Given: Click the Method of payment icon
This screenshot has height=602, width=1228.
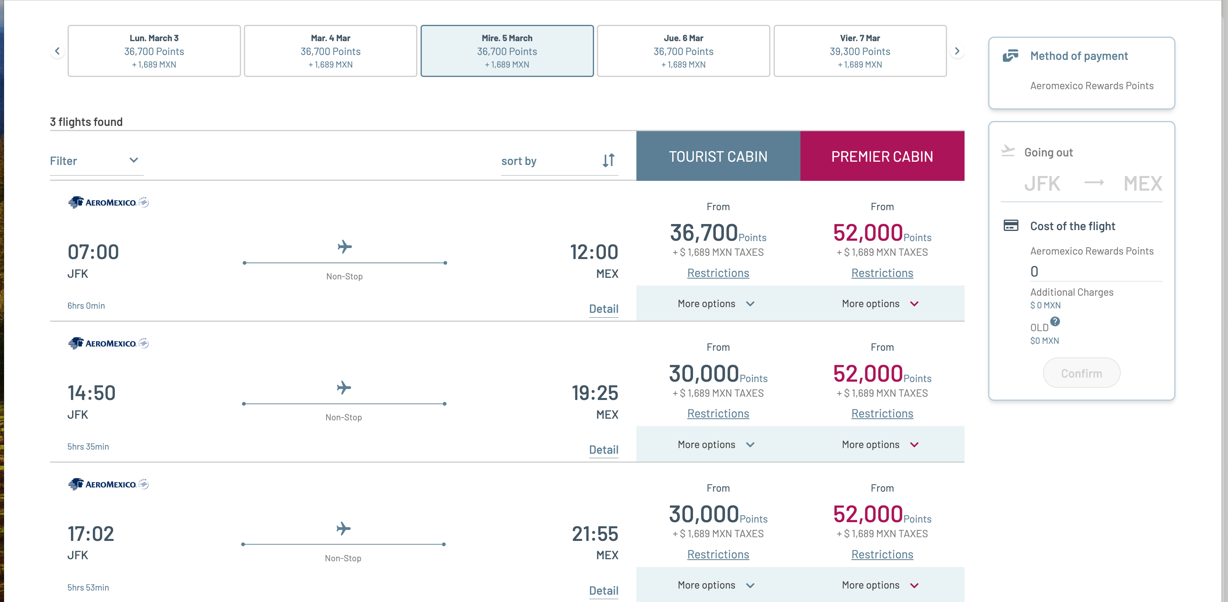Looking at the screenshot, I should tap(1010, 56).
